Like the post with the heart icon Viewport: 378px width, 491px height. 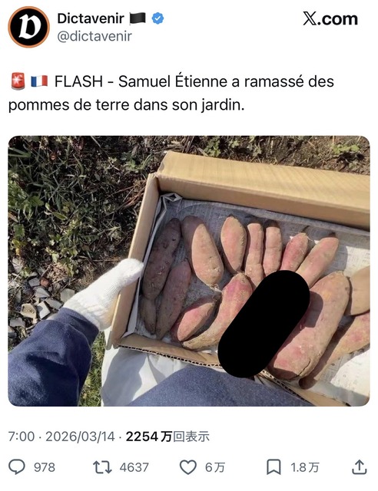[188, 467]
